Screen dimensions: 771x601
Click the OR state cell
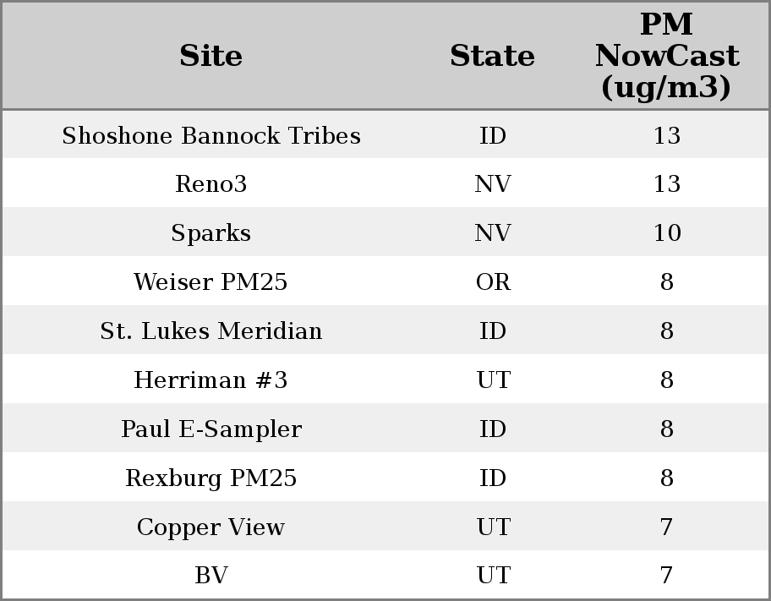tap(493, 282)
